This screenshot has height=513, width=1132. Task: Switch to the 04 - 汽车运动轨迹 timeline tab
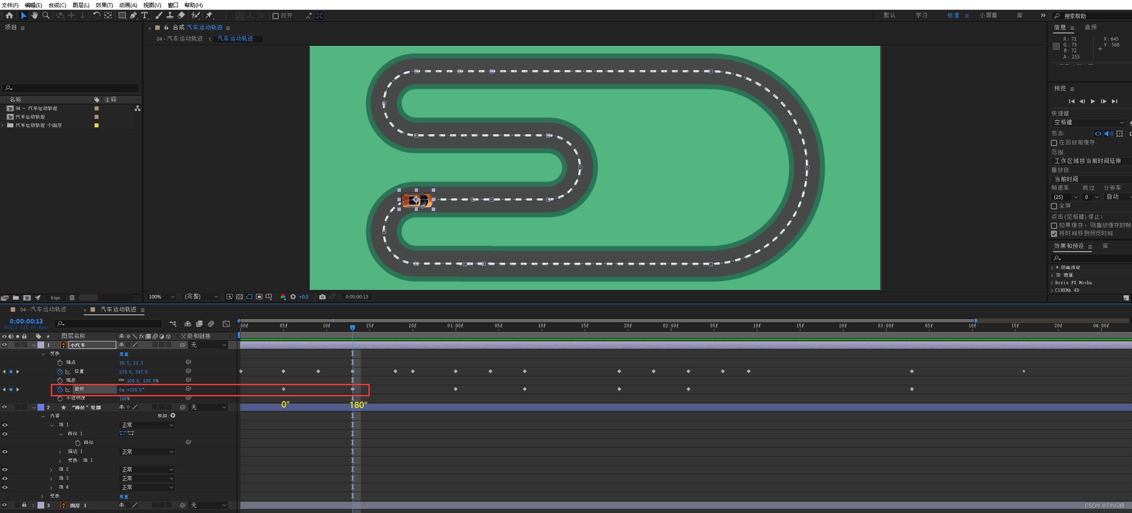[43, 309]
